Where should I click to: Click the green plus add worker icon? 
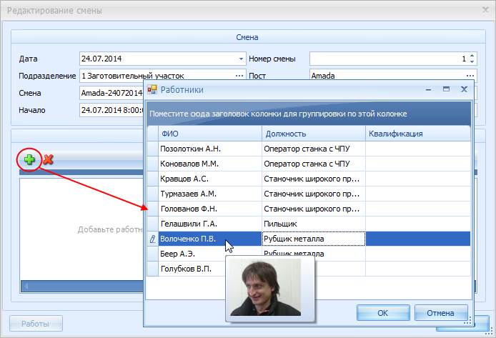point(29,159)
